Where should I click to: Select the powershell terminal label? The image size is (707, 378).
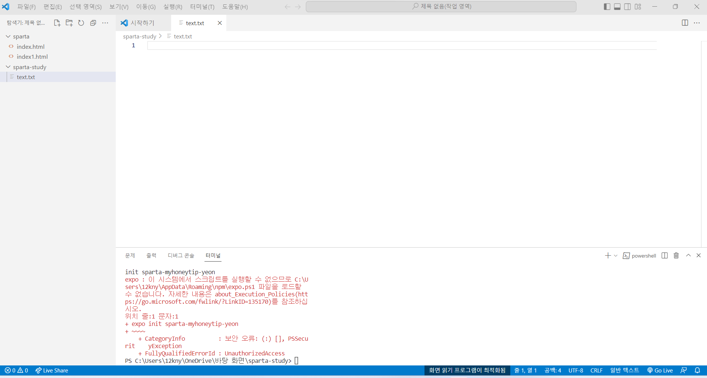coord(639,256)
